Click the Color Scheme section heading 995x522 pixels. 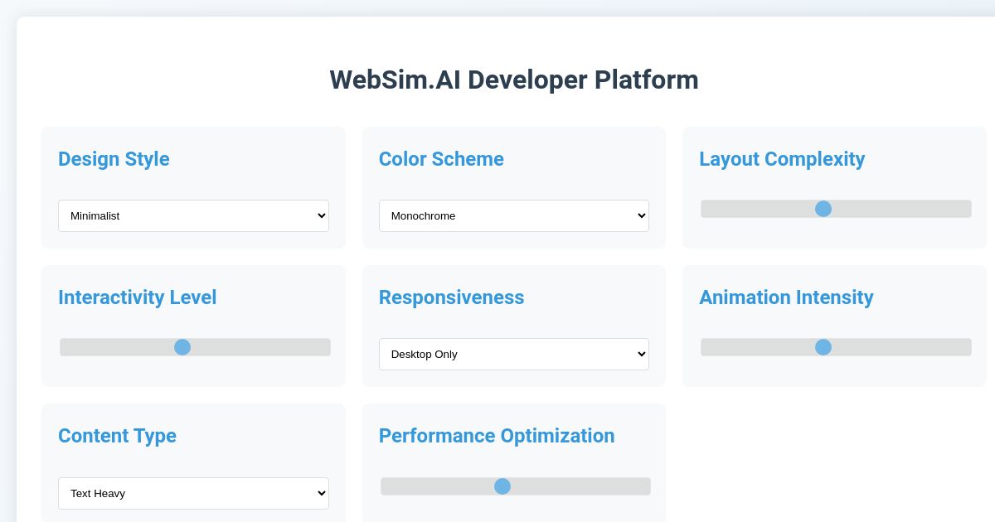click(x=441, y=159)
